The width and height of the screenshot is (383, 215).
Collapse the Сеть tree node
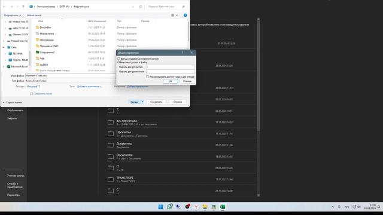point(4,47)
